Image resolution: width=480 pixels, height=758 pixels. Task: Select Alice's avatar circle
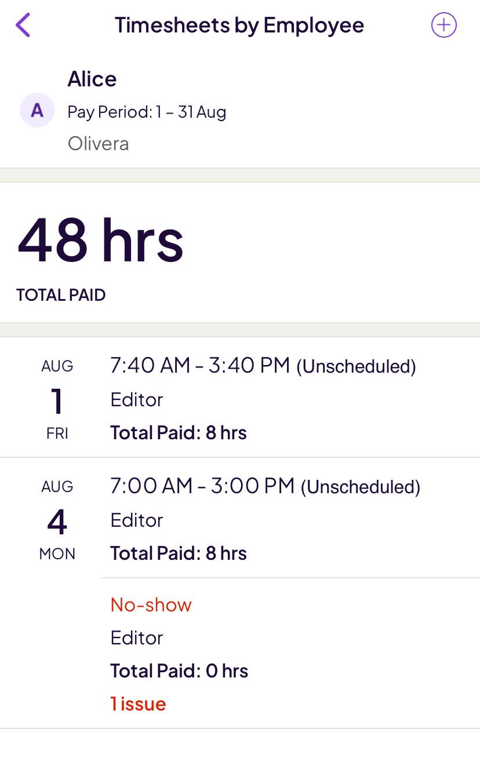click(37, 110)
